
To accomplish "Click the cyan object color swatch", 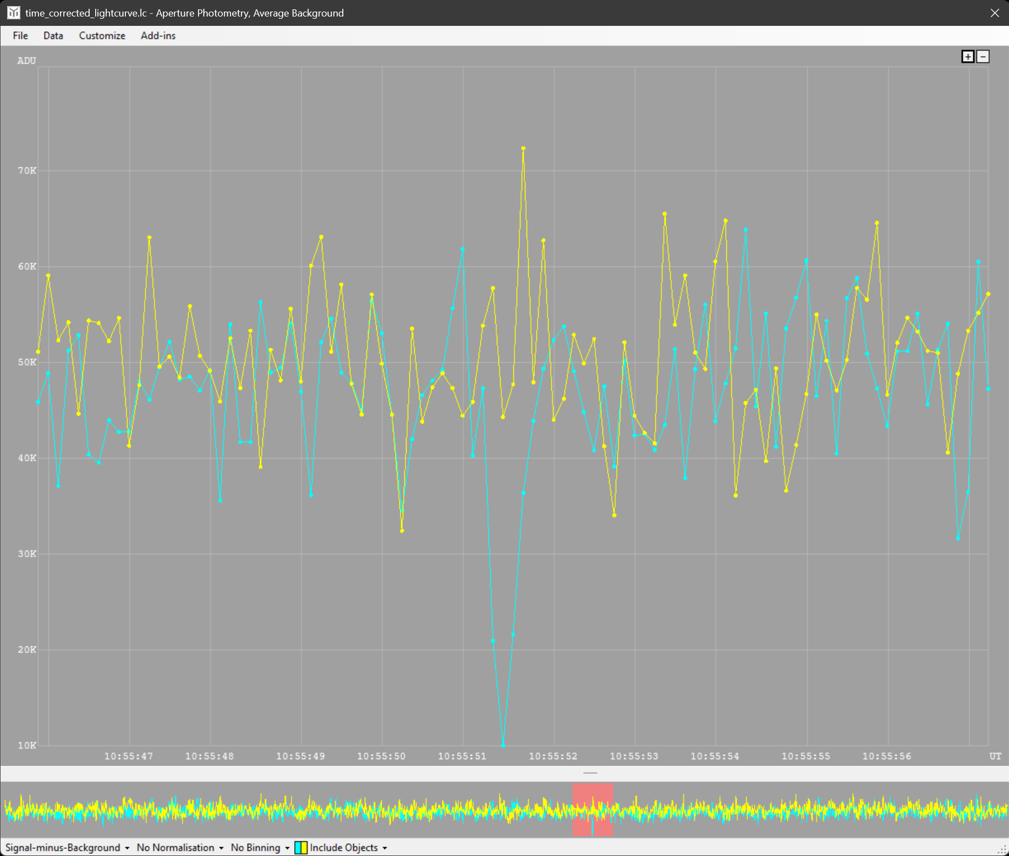I will (x=298, y=848).
